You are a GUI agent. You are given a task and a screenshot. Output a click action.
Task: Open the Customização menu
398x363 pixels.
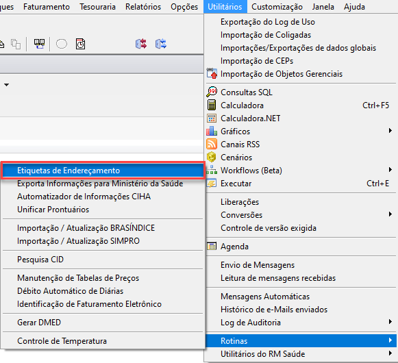point(277,7)
